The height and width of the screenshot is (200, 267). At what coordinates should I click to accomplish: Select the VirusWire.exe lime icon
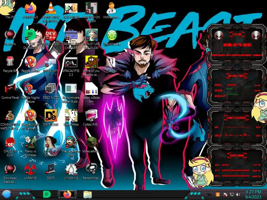click(112, 37)
